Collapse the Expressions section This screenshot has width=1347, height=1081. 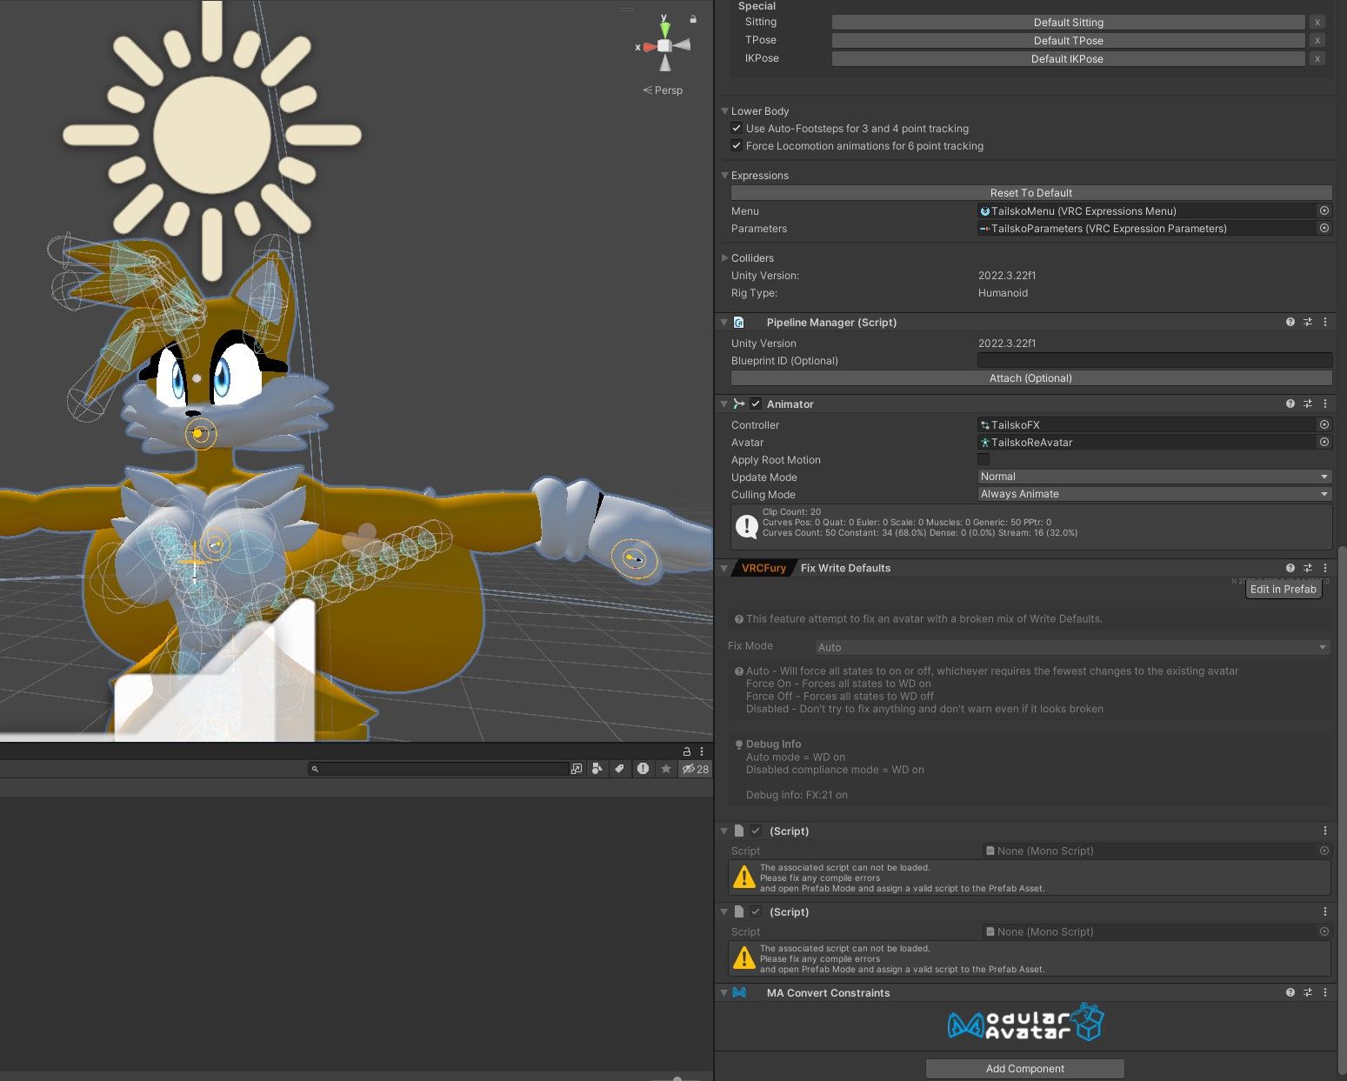[724, 175]
